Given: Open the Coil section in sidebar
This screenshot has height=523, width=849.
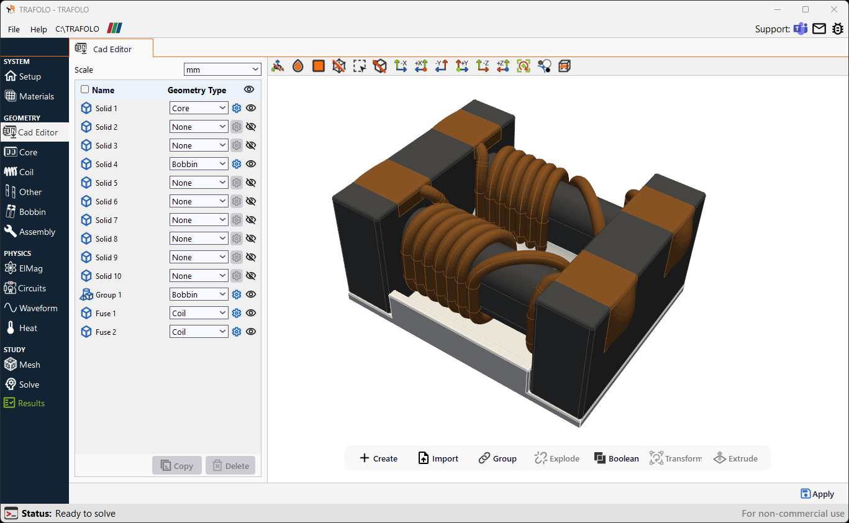Looking at the screenshot, I should [x=35, y=172].
